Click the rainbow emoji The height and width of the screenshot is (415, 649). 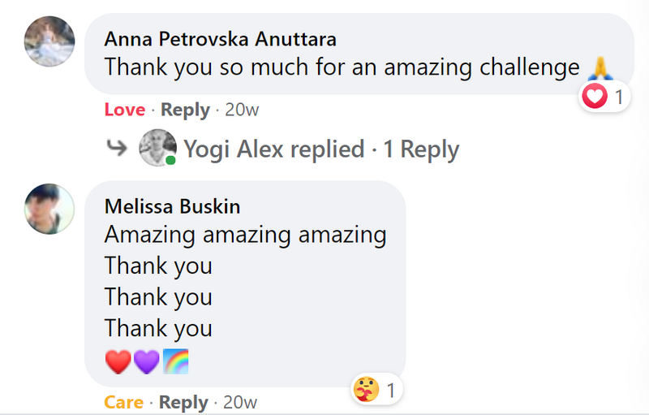(x=175, y=361)
